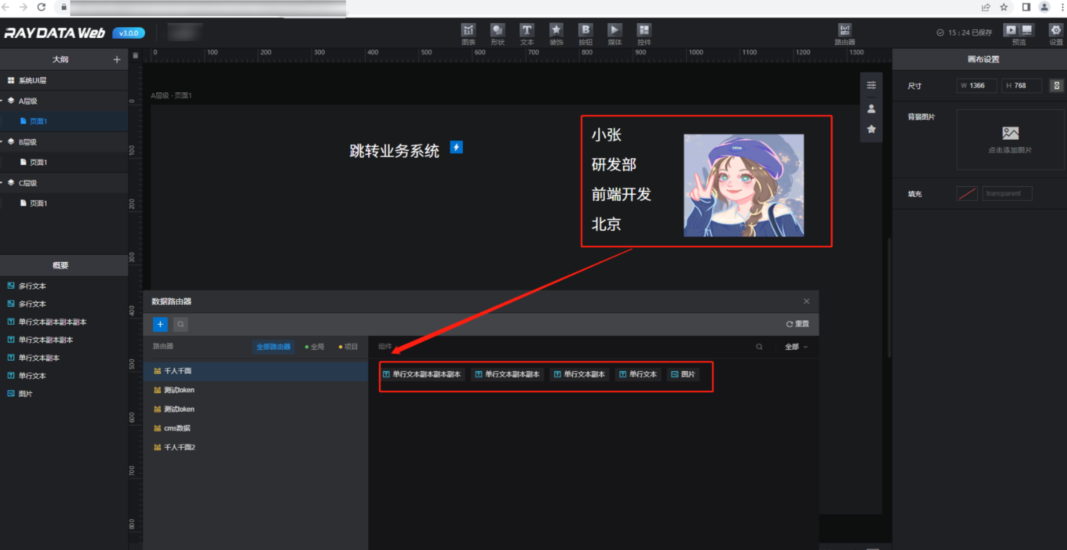The image size is (1067, 550).
Task: Select the 全部路由器 tab
Action: coord(273,346)
